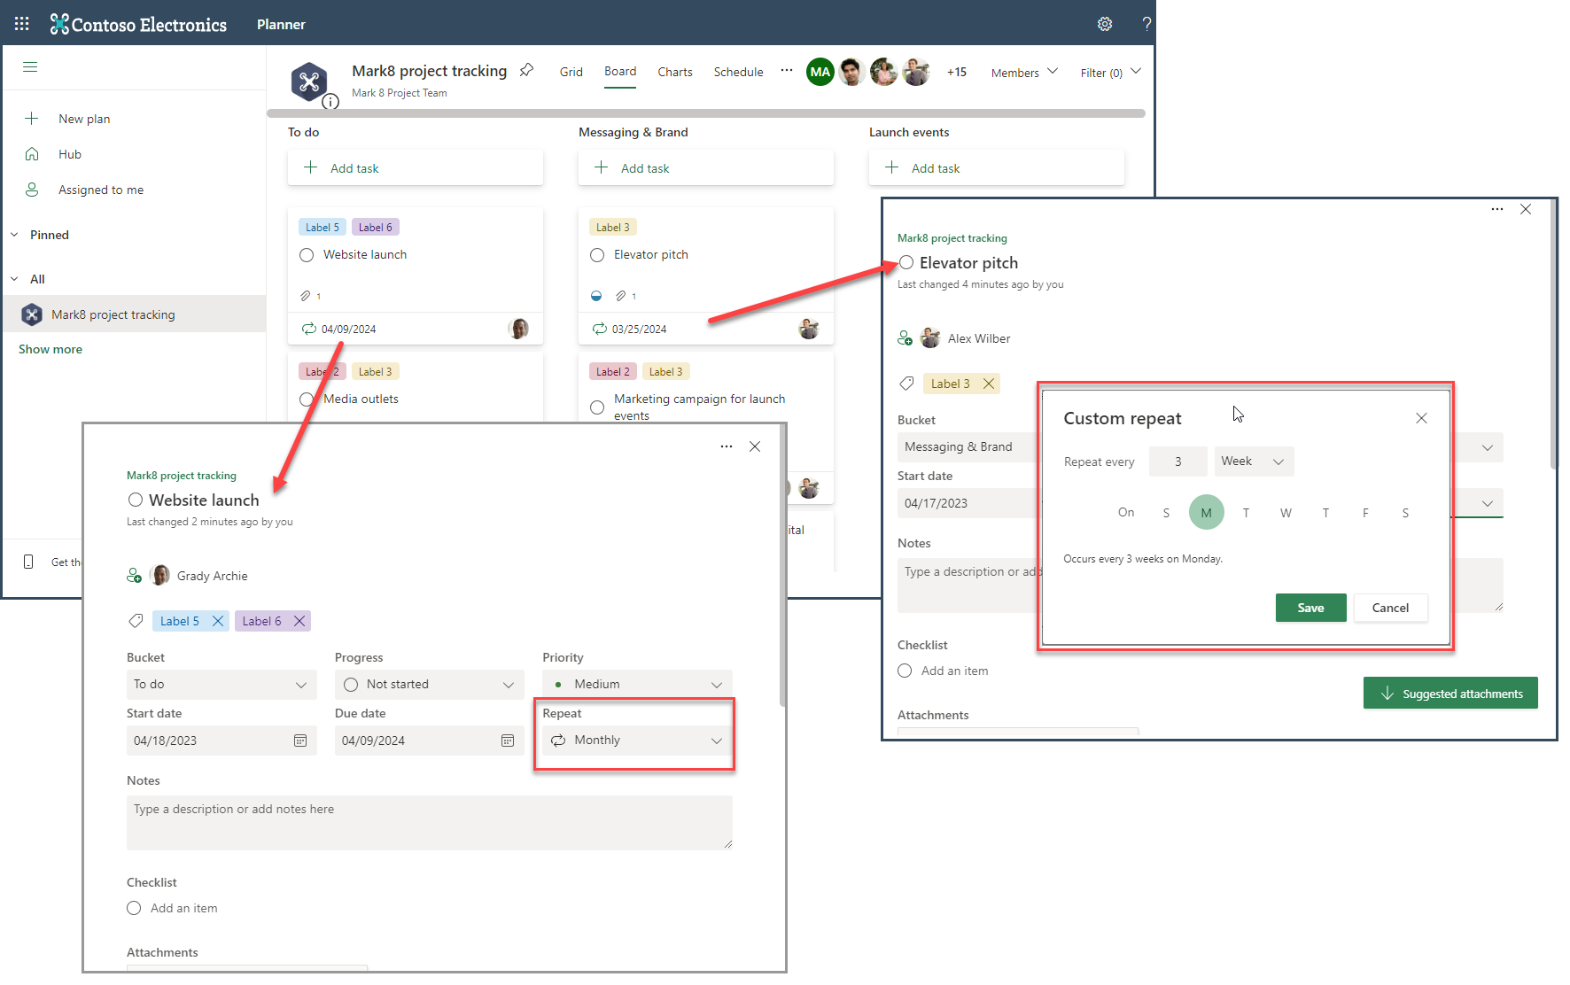The image size is (1570, 985).
Task: Open Repeat dropdown showing Monthly
Action: point(637,741)
